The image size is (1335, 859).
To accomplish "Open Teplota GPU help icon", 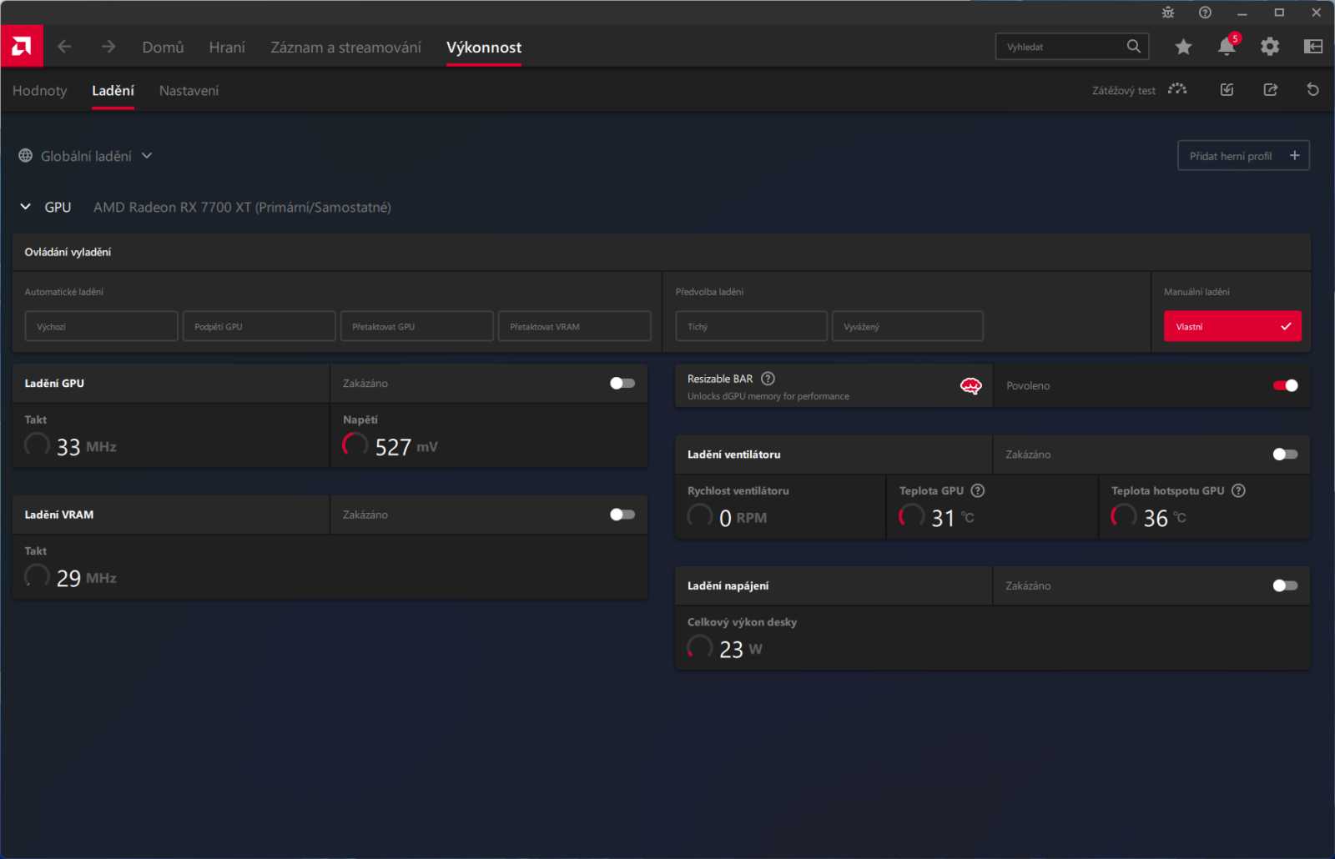I will [978, 490].
